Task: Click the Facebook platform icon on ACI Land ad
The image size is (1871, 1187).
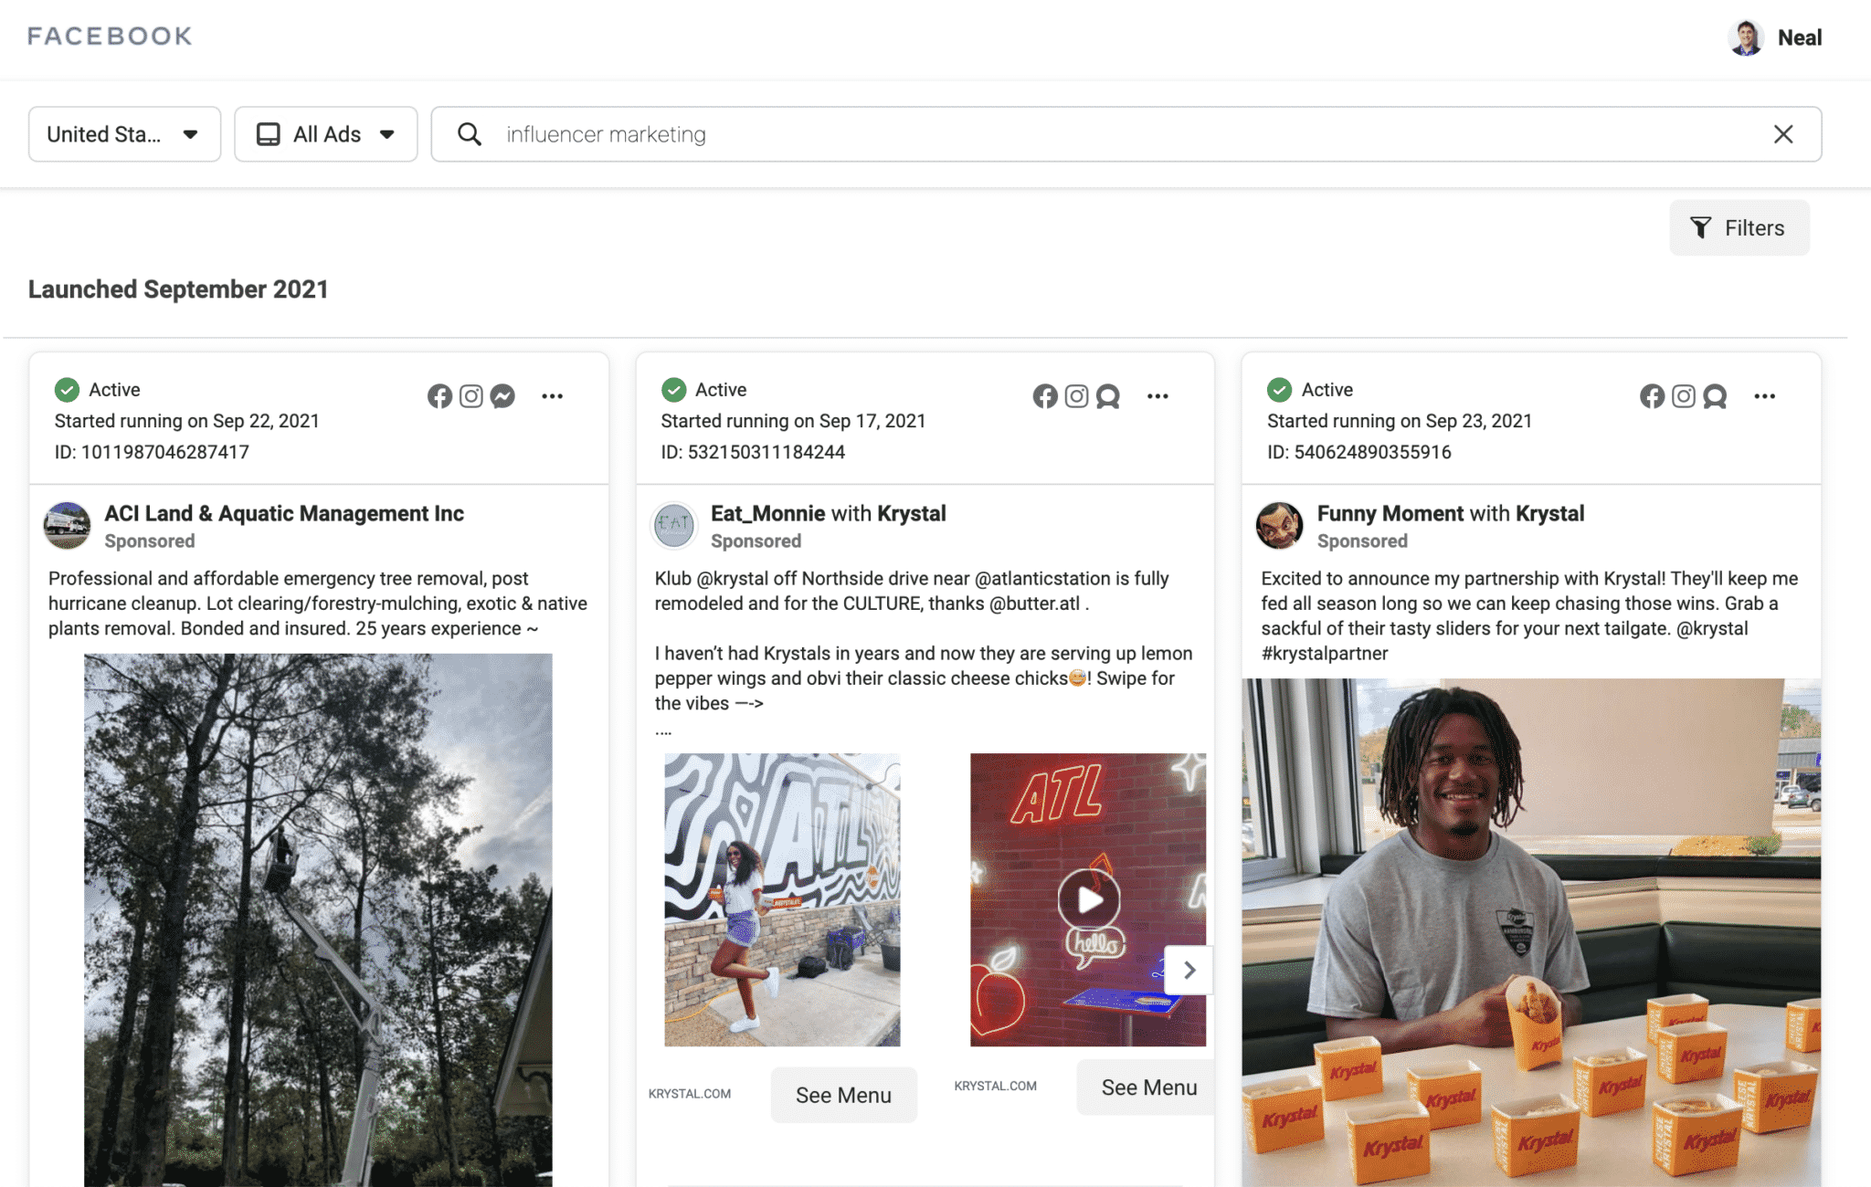Action: pyautogui.click(x=439, y=395)
